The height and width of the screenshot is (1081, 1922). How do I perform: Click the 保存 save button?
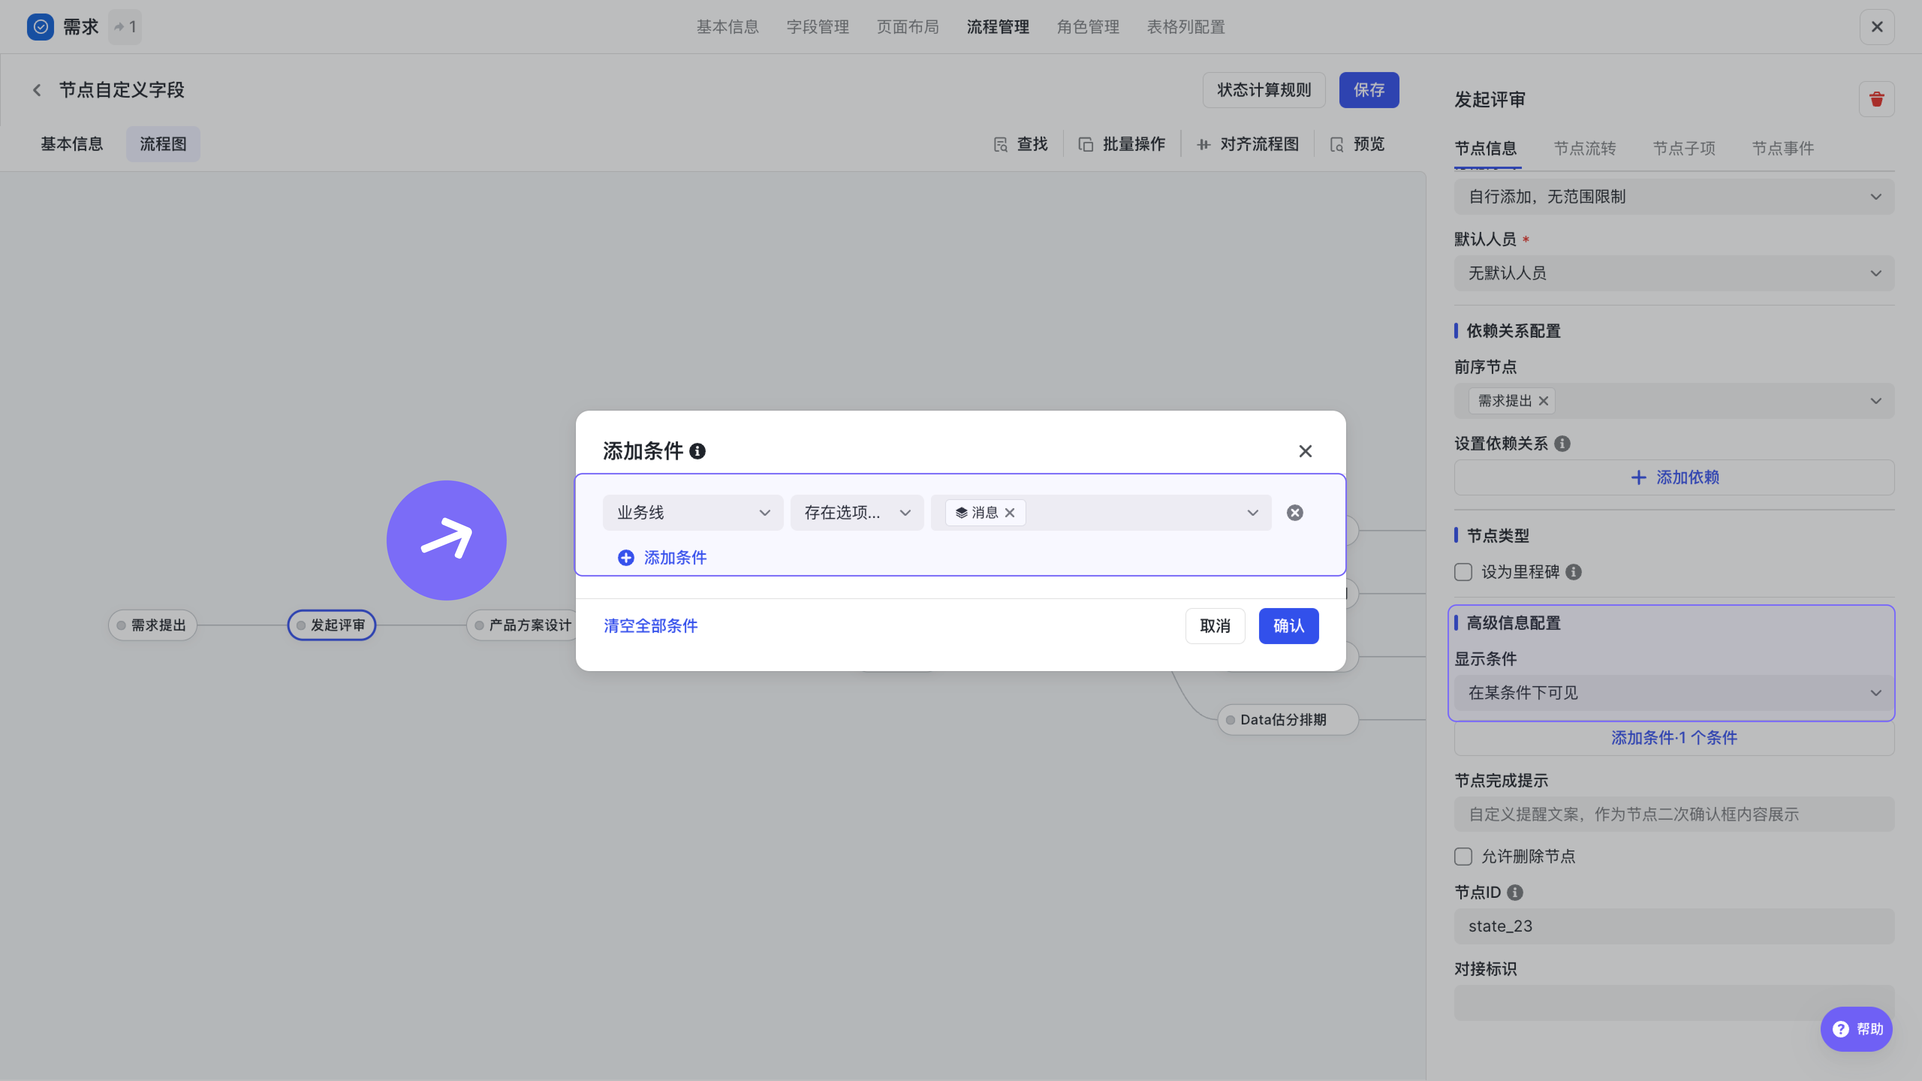tap(1368, 90)
